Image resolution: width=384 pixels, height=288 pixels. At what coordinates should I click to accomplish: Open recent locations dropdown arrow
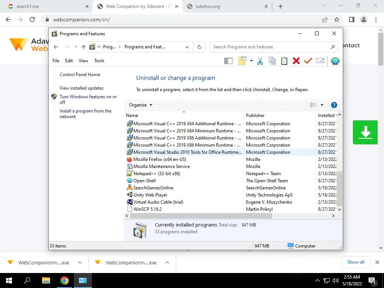(76, 47)
